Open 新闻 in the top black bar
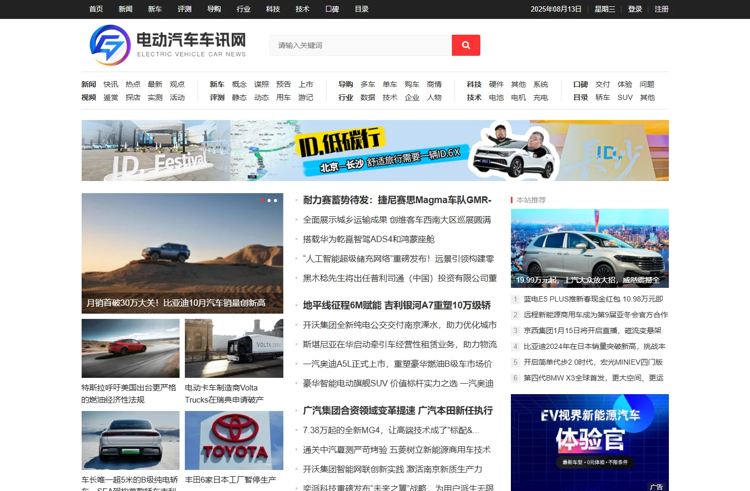Screen dimensions: 750x491 click(x=125, y=9)
